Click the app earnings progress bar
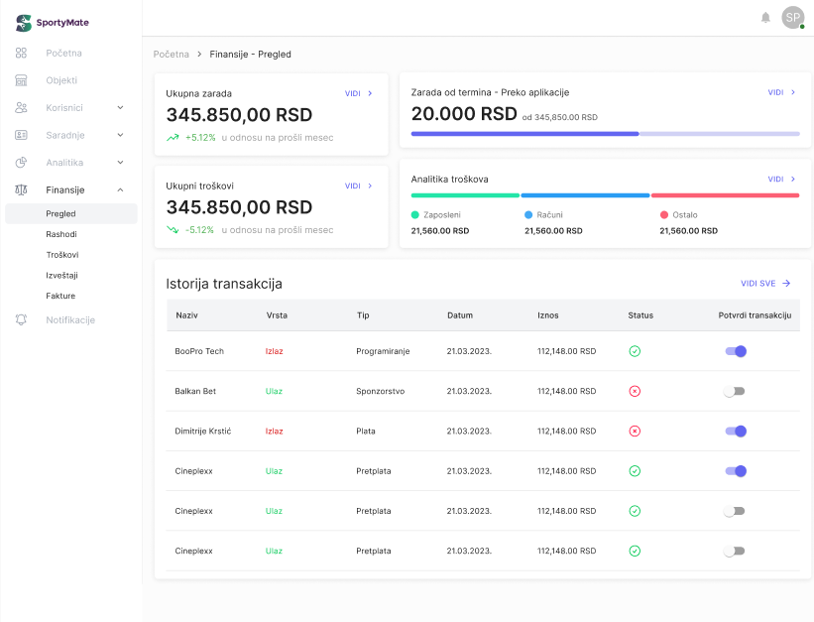This screenshot has height=622, width=814. click(605, 133)
